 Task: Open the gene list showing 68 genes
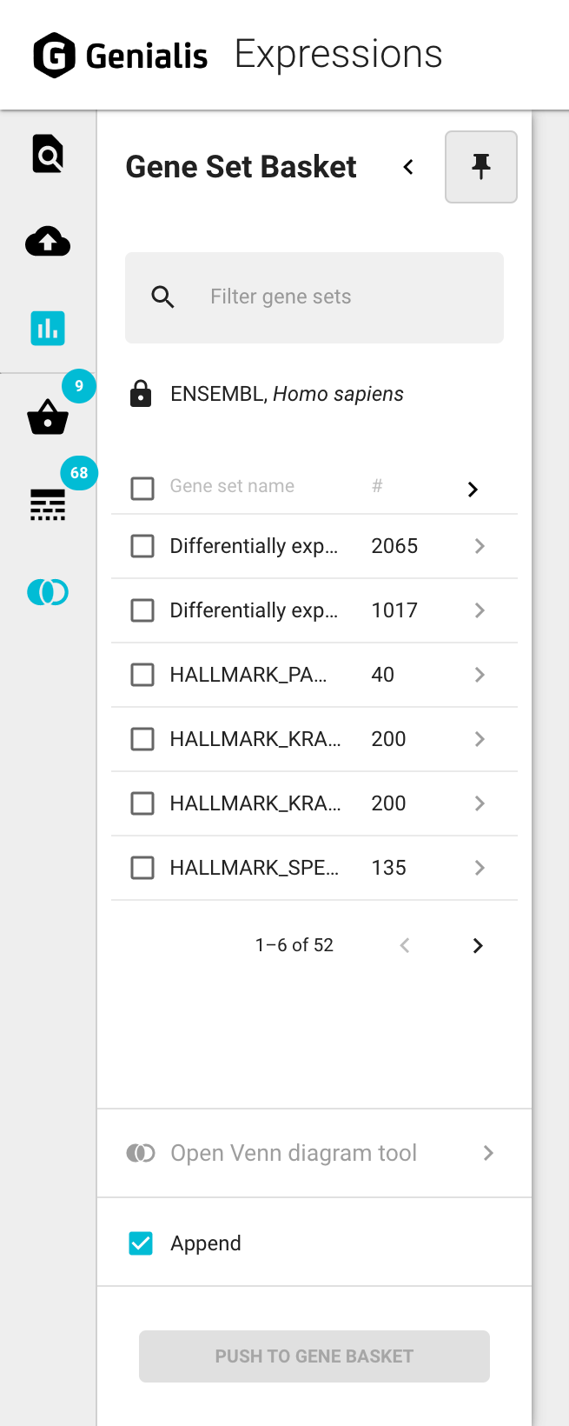(48, 505)
